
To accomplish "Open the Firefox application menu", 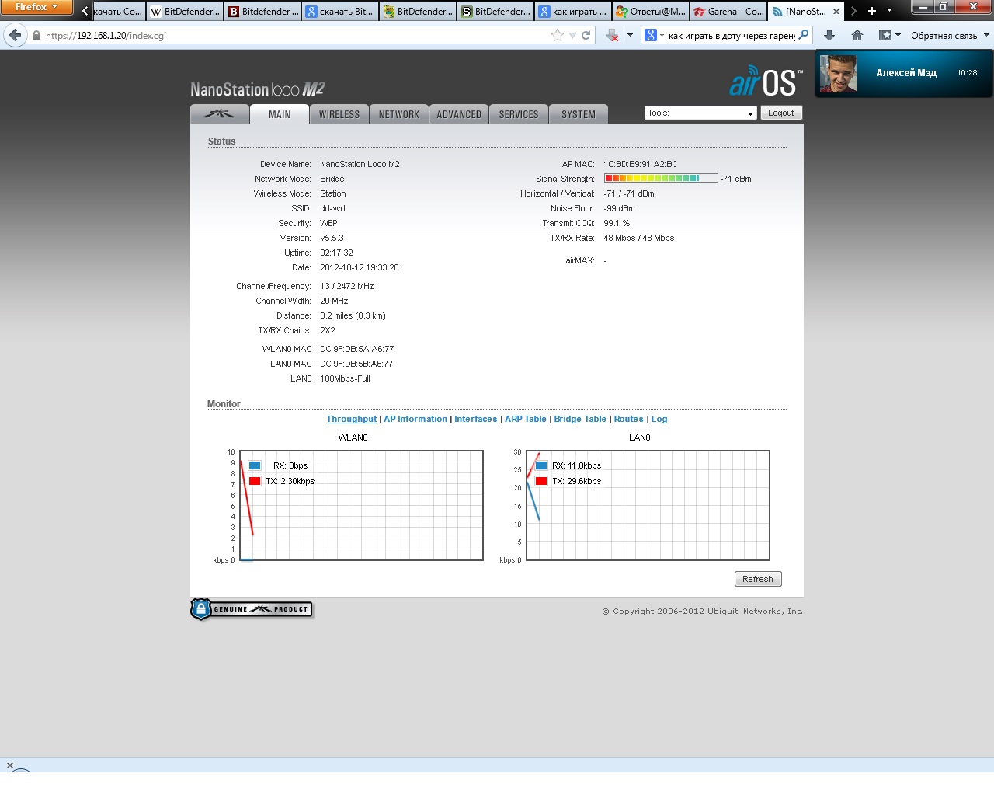I will [36, 7].
